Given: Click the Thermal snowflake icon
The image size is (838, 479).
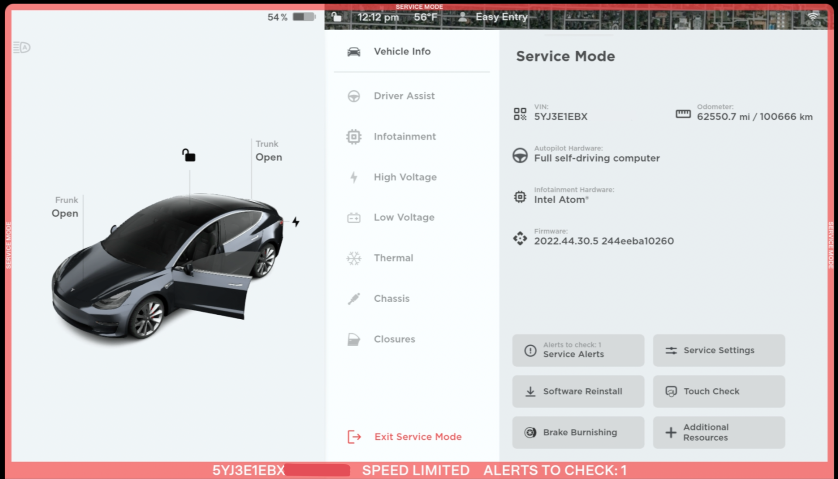Looking at the screenshot, I should tap(354, 258).
